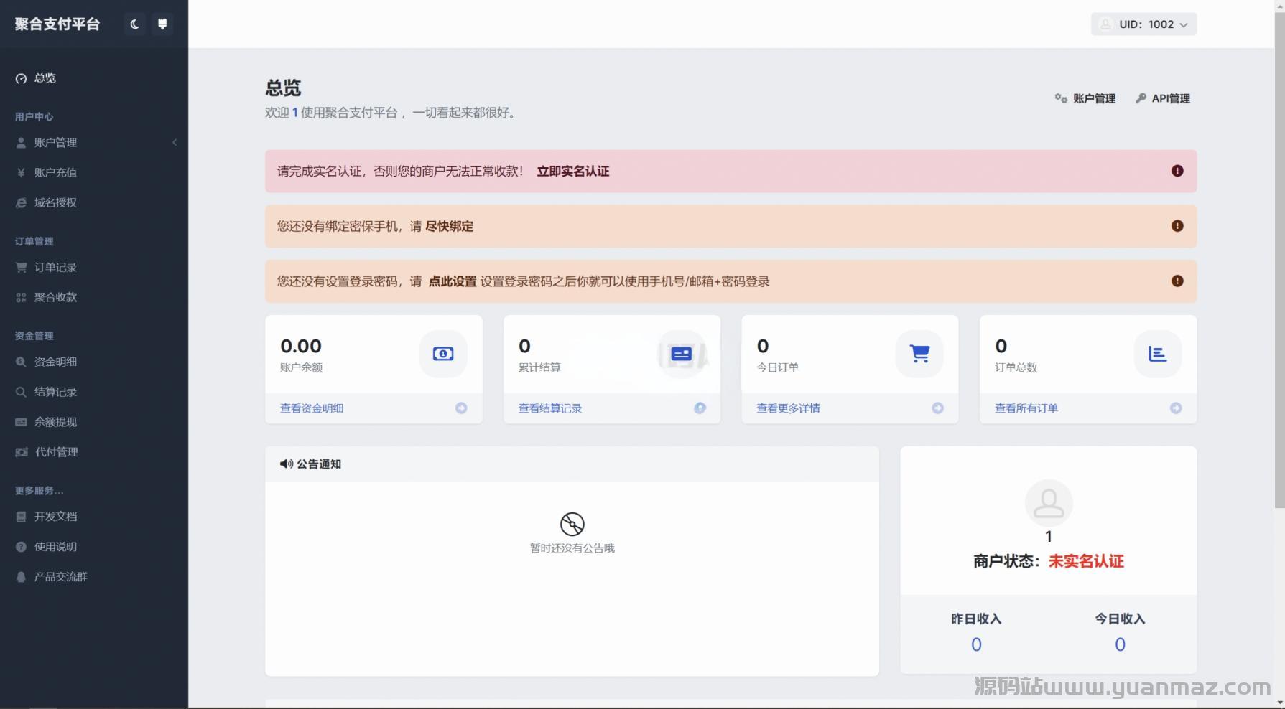This screenshot has width=1285, height=709.
Task: Toggle dark mode with the moon icon
Action: point(134,24)
